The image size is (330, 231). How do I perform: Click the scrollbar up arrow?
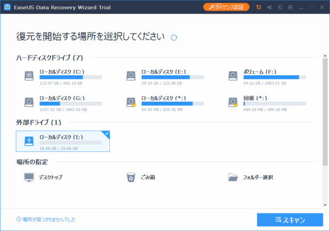pos(325,56)
